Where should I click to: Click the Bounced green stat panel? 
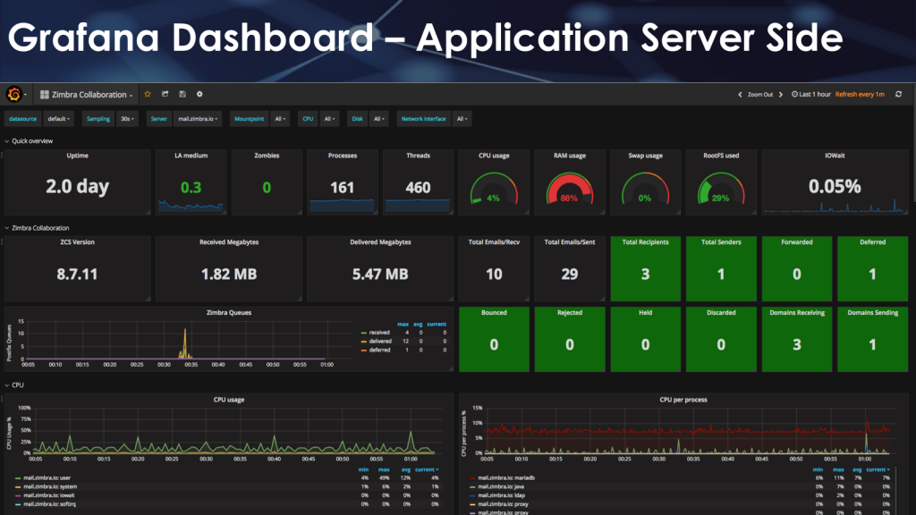494,339
